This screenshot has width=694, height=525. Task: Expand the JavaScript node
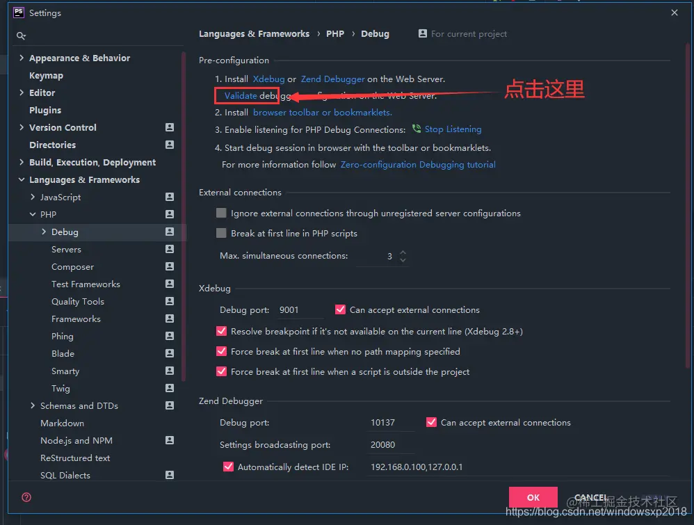32,197
